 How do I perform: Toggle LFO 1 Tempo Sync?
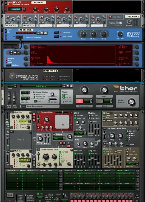[x=75, y=118]
